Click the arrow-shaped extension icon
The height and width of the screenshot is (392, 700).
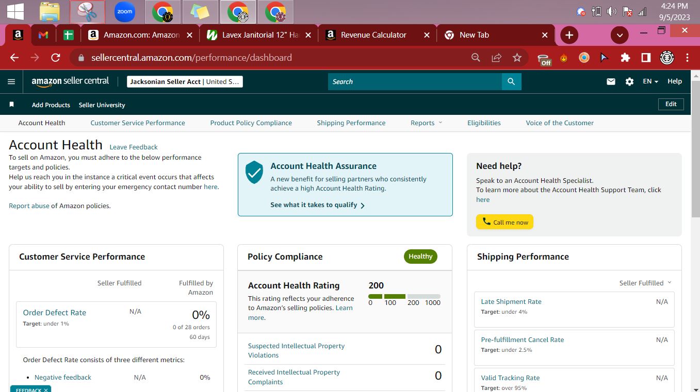point(605,58)
